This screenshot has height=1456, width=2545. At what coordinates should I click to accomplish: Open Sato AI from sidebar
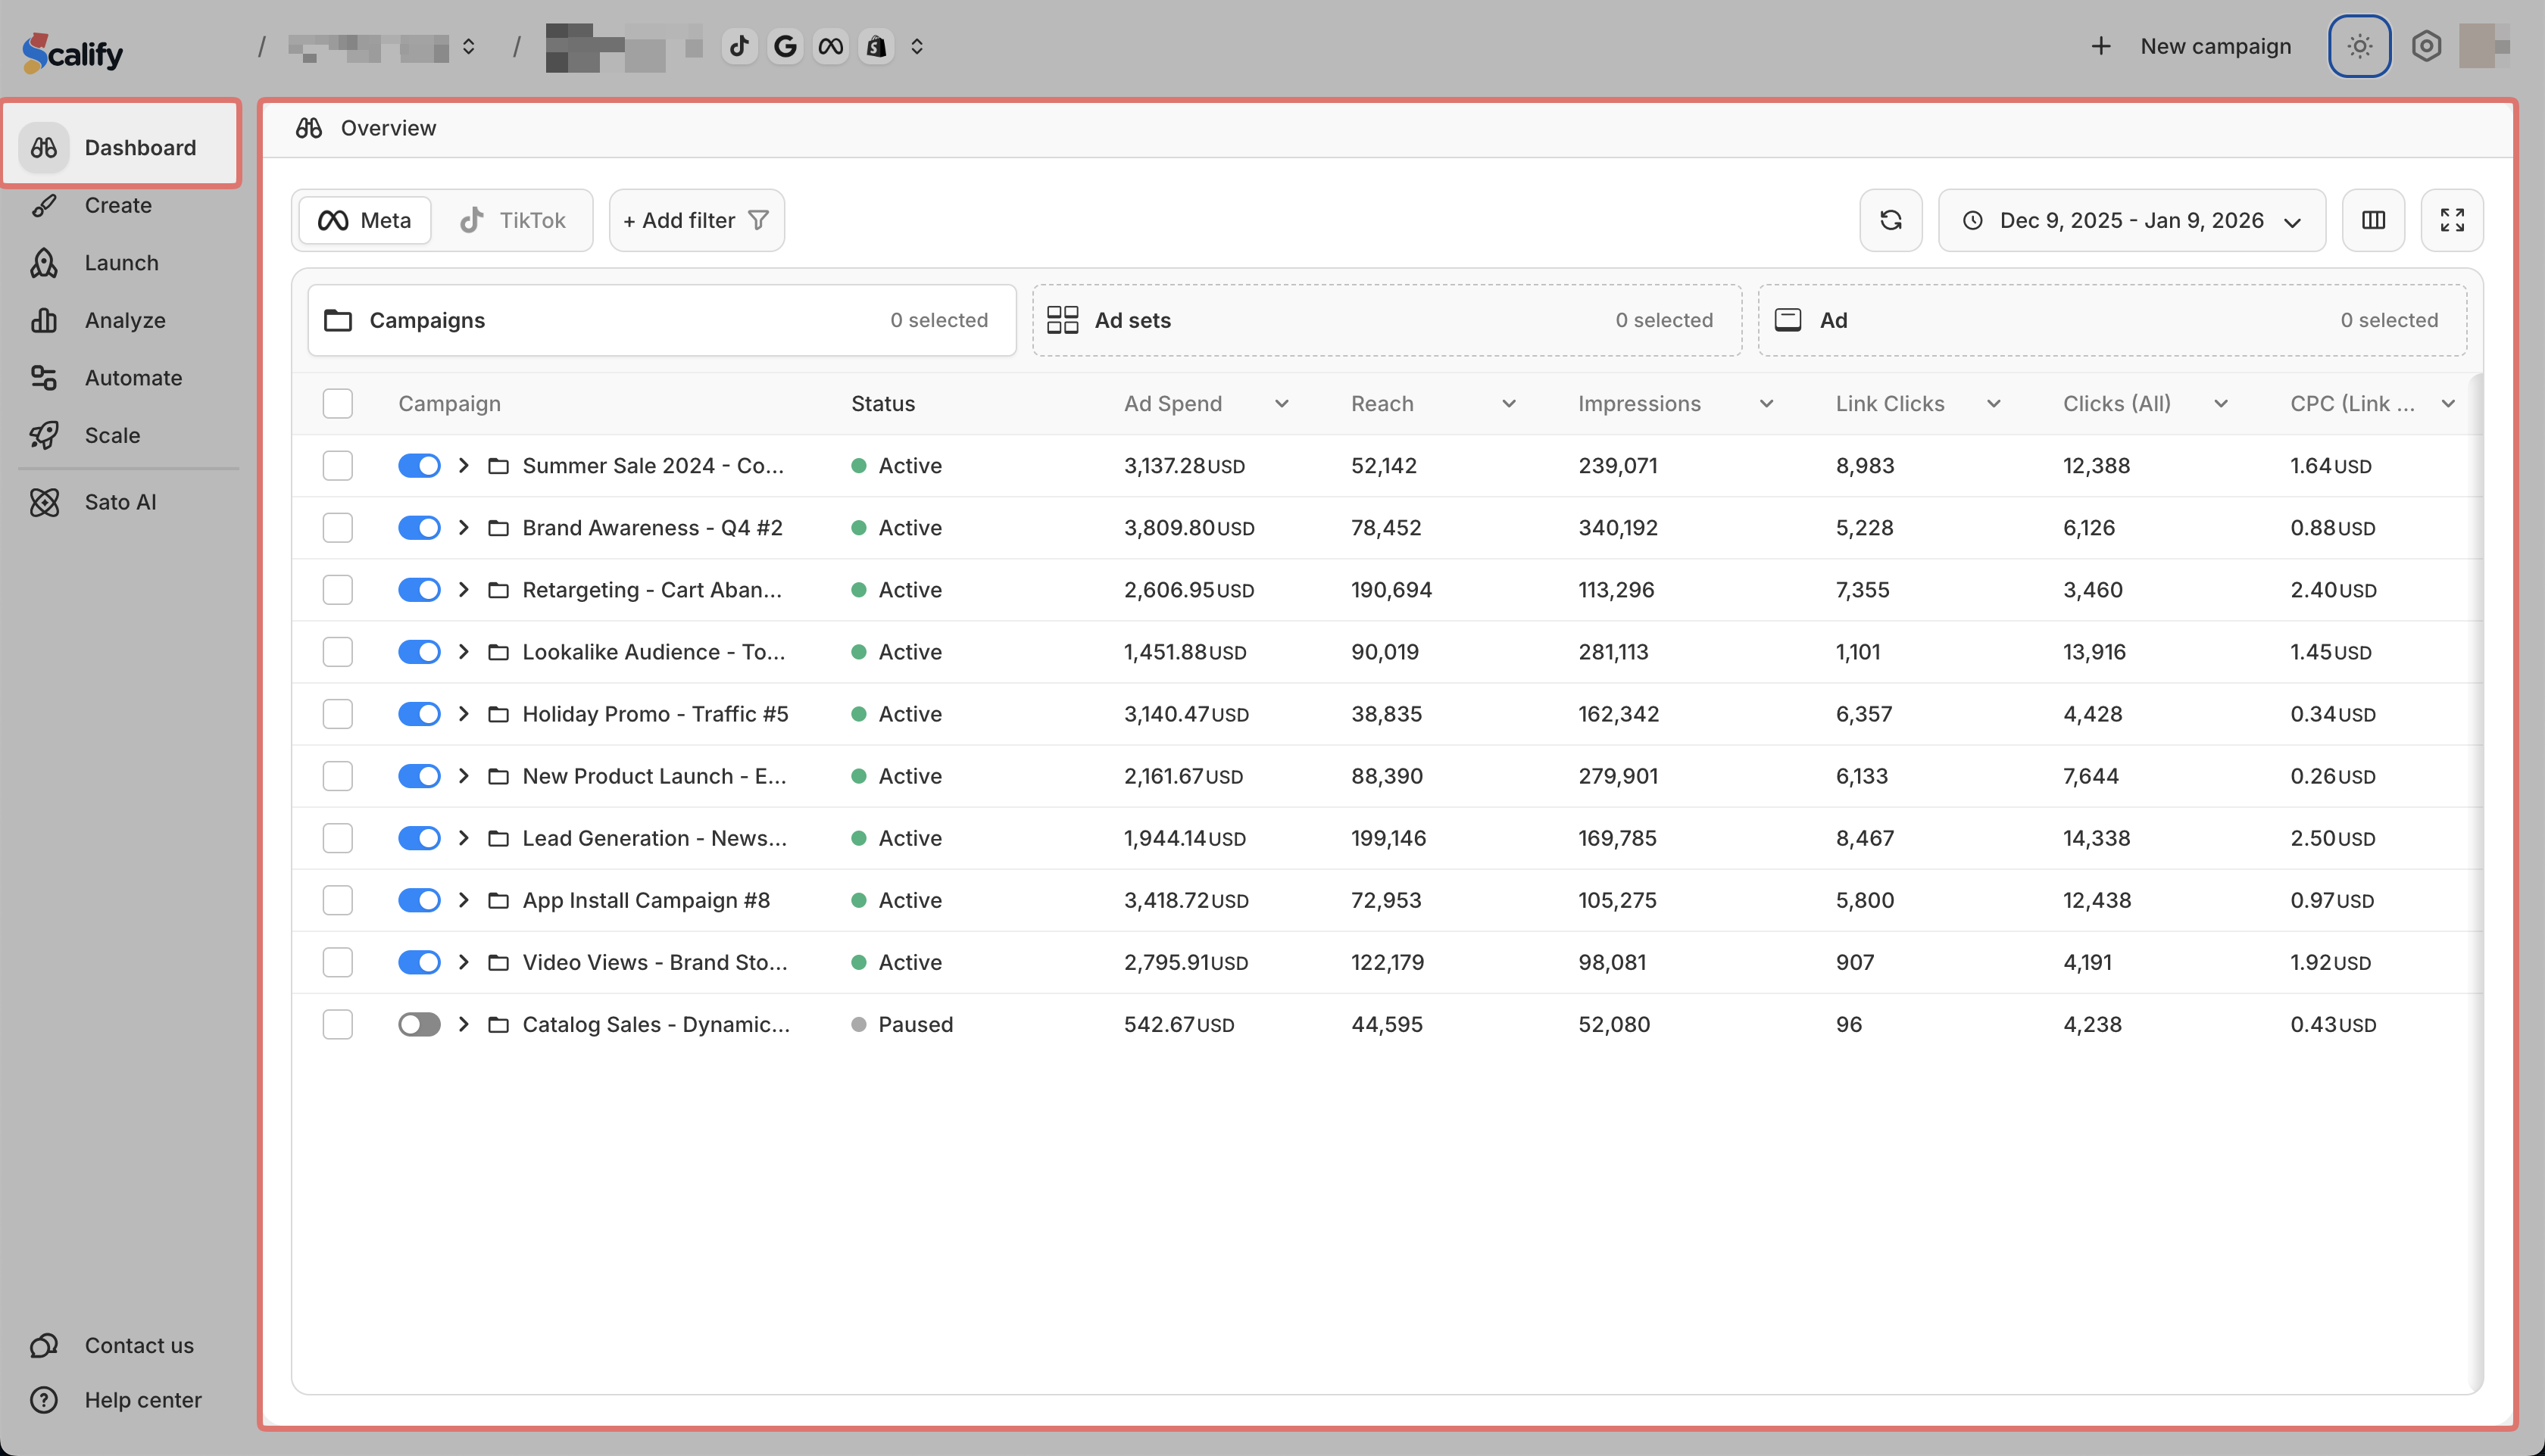(x=120, y=502)
